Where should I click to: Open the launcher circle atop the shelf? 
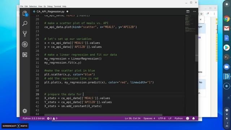point(227,4)
